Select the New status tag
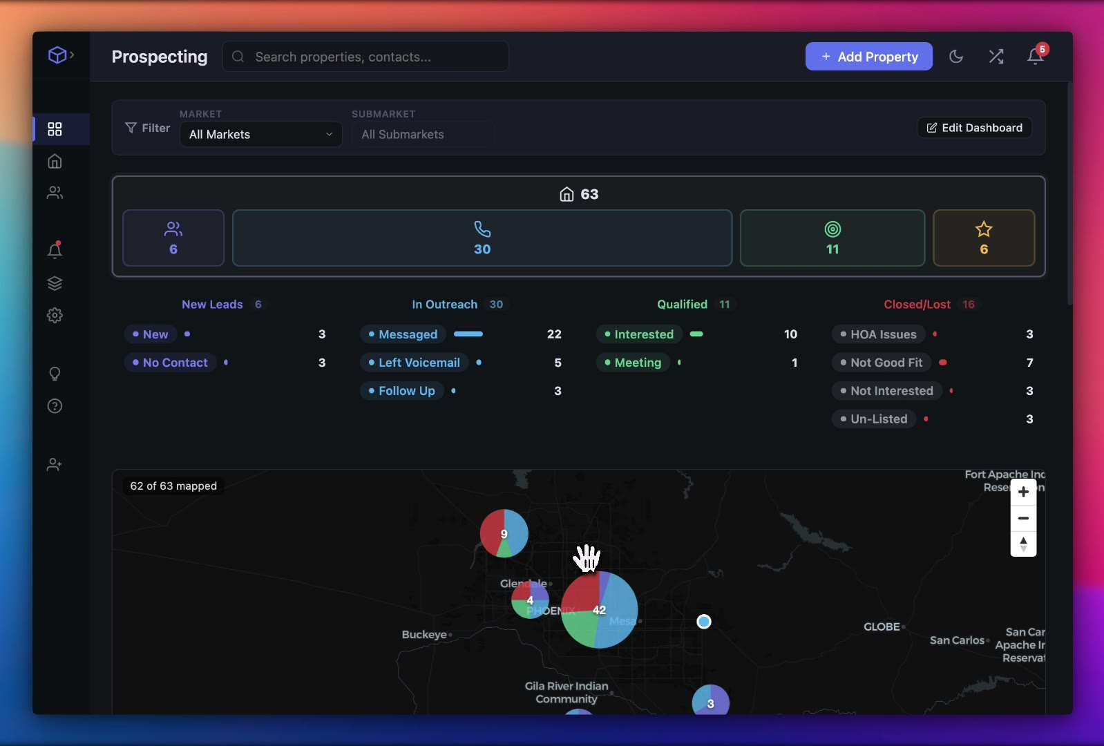 pyautogui.click(x=150, y=334)
